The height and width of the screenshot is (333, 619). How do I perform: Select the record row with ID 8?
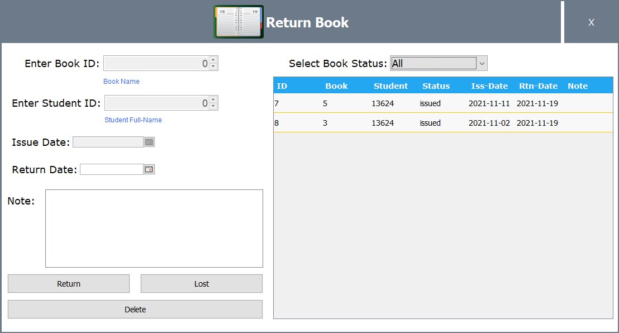pos(443,123)
